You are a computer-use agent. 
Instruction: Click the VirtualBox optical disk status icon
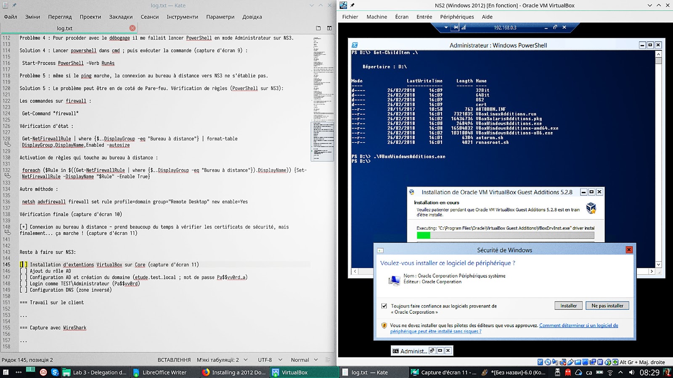click(548, 362)
